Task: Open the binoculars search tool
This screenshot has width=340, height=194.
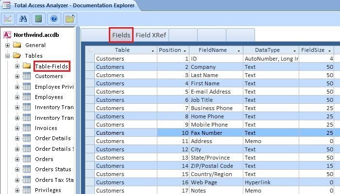Action: coord(23,19)
